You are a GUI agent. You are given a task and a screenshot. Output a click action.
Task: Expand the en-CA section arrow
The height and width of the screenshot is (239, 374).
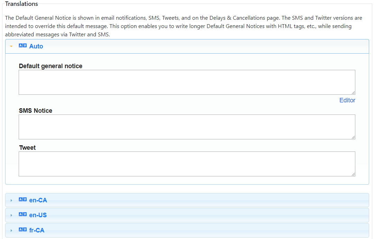[11, 200]
